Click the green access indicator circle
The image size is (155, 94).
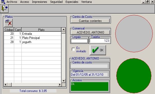click(134, 76)
